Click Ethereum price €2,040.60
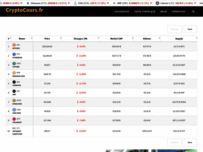 tap(47, 56)
